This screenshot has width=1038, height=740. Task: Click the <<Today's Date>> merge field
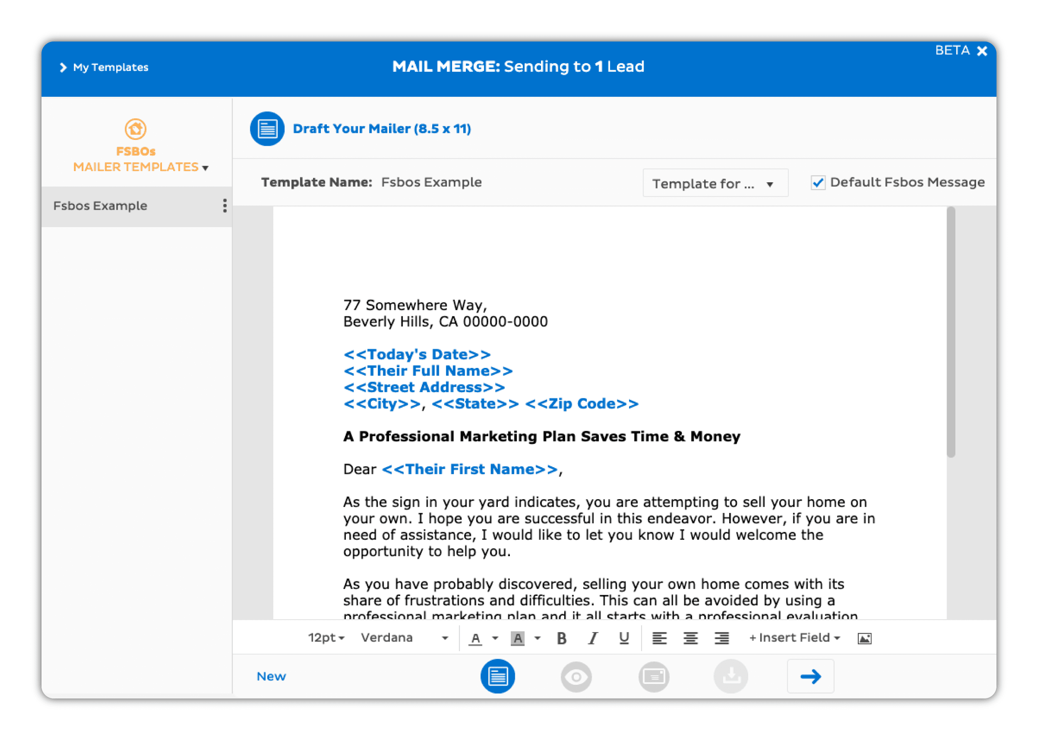coord(417,355)
